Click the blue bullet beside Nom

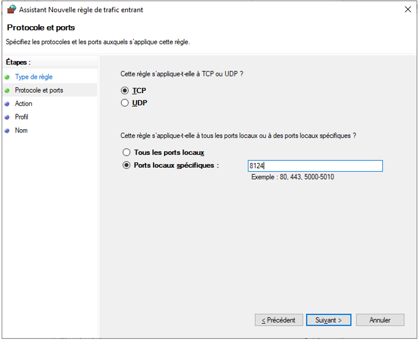(x=7, y=131)
